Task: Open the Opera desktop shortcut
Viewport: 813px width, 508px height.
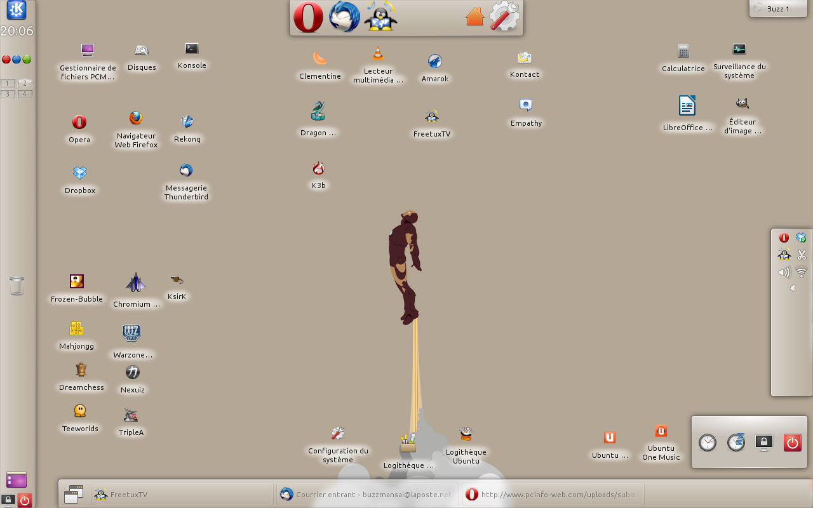Action: pyautogui.click(x=79, y=122)
